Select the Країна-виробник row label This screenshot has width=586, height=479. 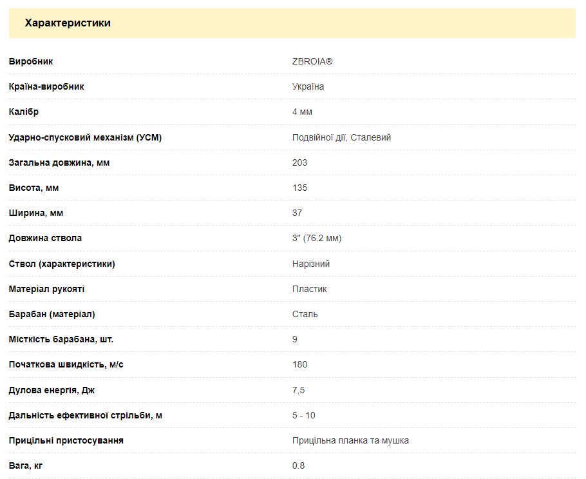pyautogui.click(x=46, y=86)
